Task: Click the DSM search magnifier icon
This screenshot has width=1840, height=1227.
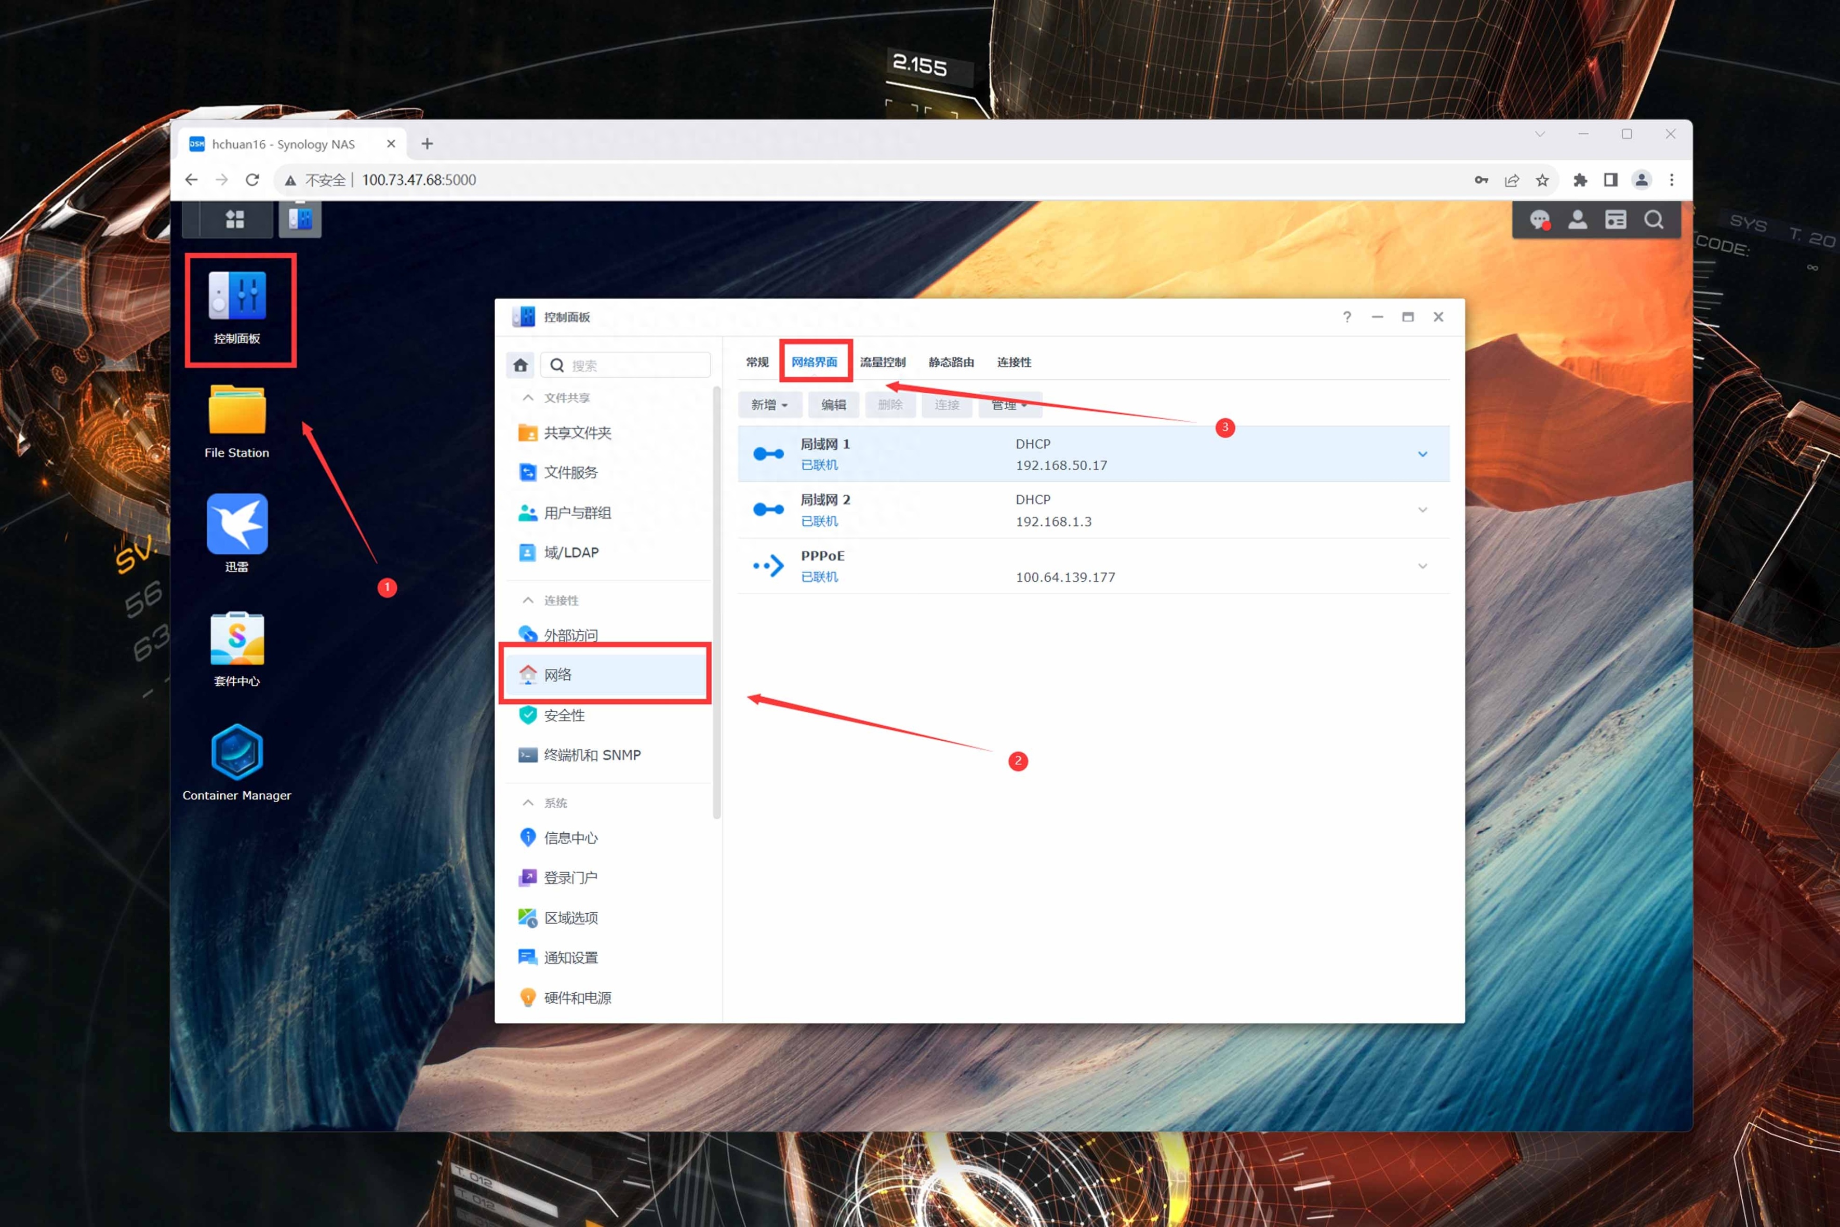Action: point(1654,220)
